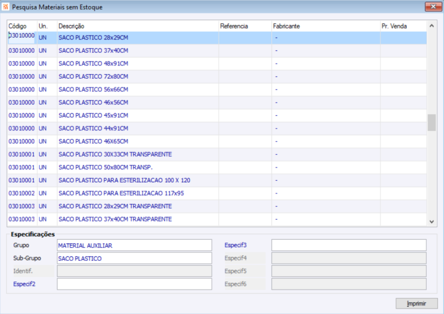The width and height of the screenshot is (444, 314).
Task: Select row SACO PLASTICO PARA ESTERILIZACAO 100 X 120
Action: pyautogui.click(x=217, y=180)
